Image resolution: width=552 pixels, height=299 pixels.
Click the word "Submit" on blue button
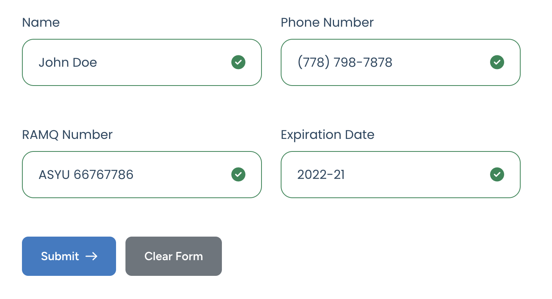[x=60, y=256]
